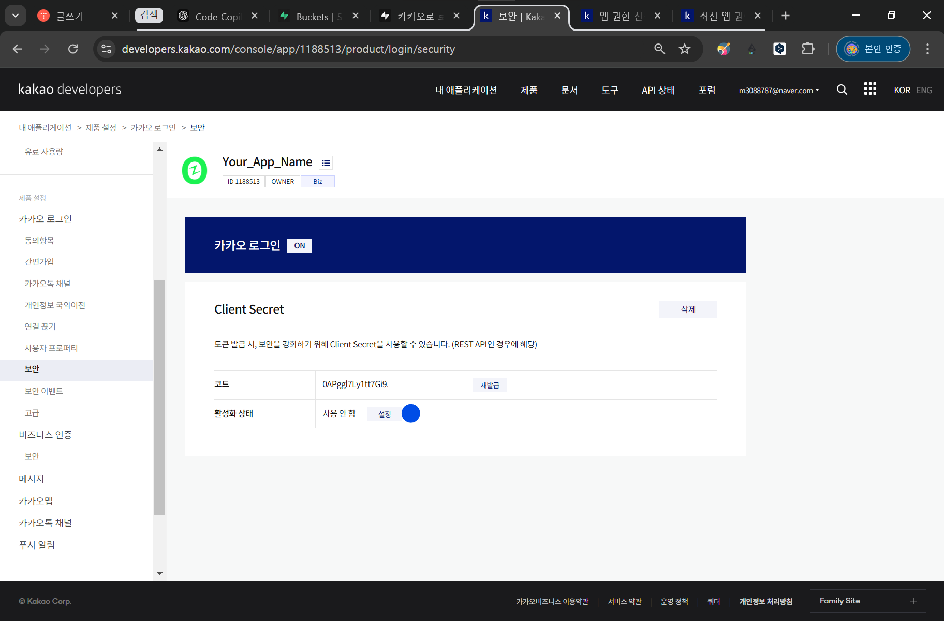The image size is (944, 621).
Task: Open 메시지 in the sidebar
Action: point(32,479)
